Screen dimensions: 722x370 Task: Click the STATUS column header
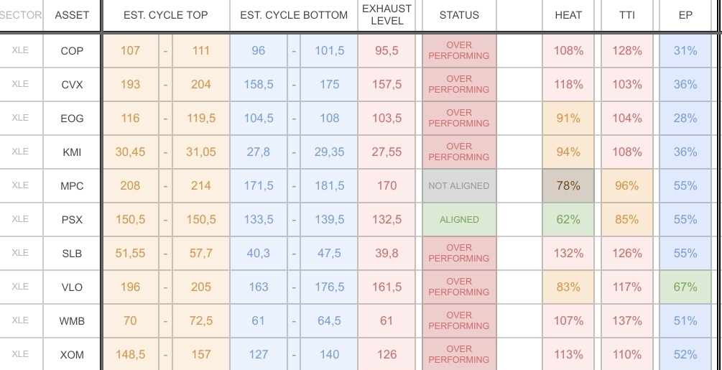click(459, 14)
